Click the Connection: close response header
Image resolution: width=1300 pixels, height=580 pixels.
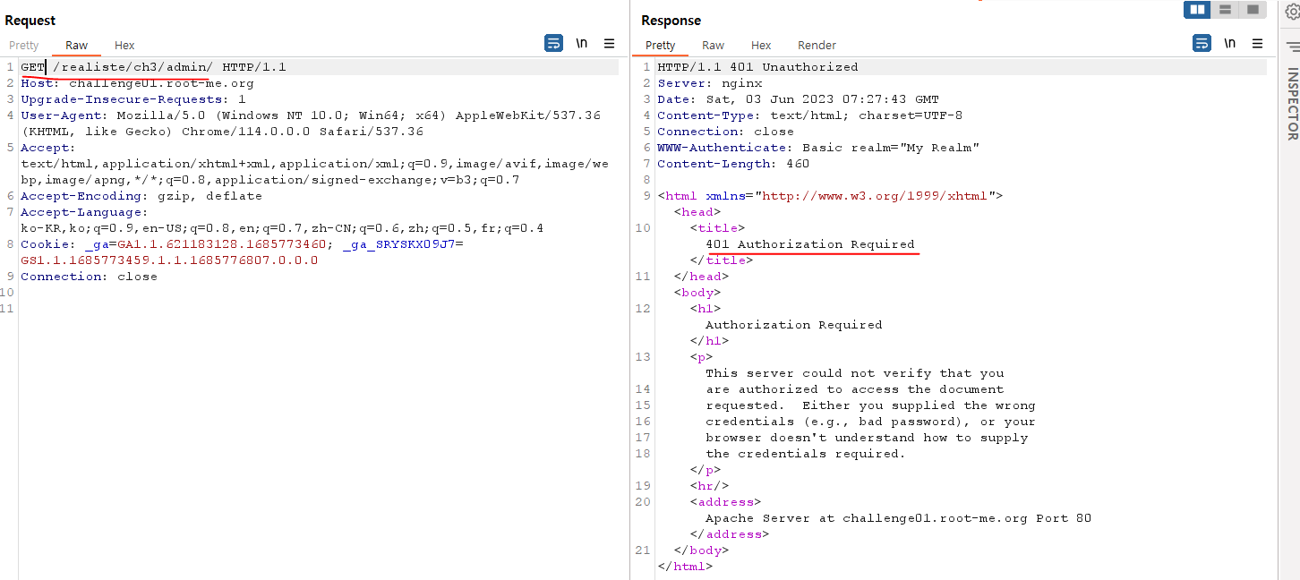[725, 132]
